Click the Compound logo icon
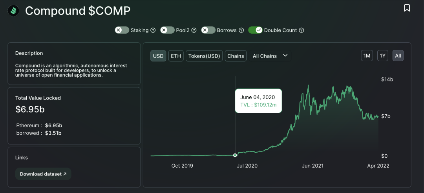The height and width of the screenshot is (193, 424). coord(13,11)
